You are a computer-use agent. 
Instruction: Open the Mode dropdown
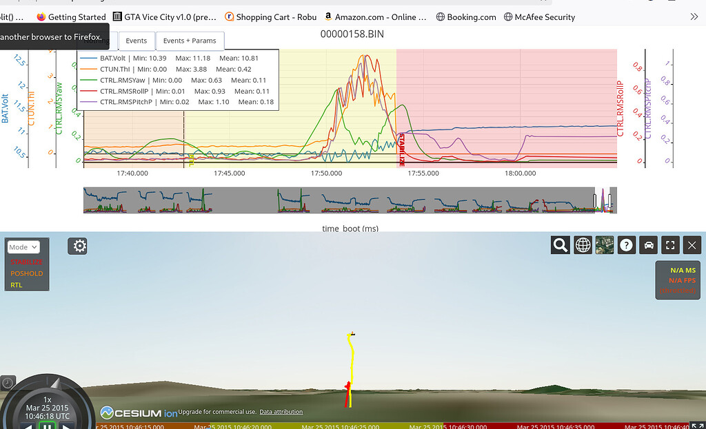click(23, 247)
